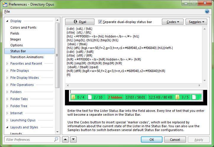This screenshot has height=147, width=214.
Task: Select Colors and Fonts page
Action: [x=23, y=27]
